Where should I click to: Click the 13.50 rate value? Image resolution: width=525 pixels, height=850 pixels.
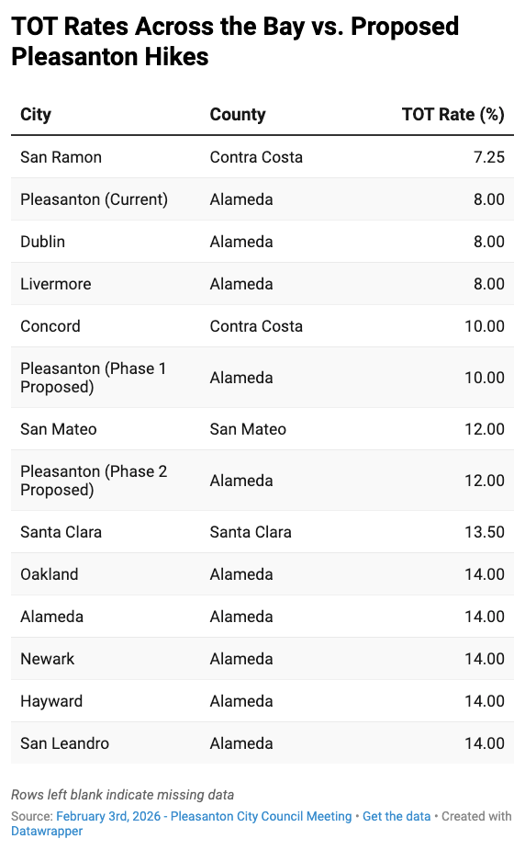(x=485, y=532)
